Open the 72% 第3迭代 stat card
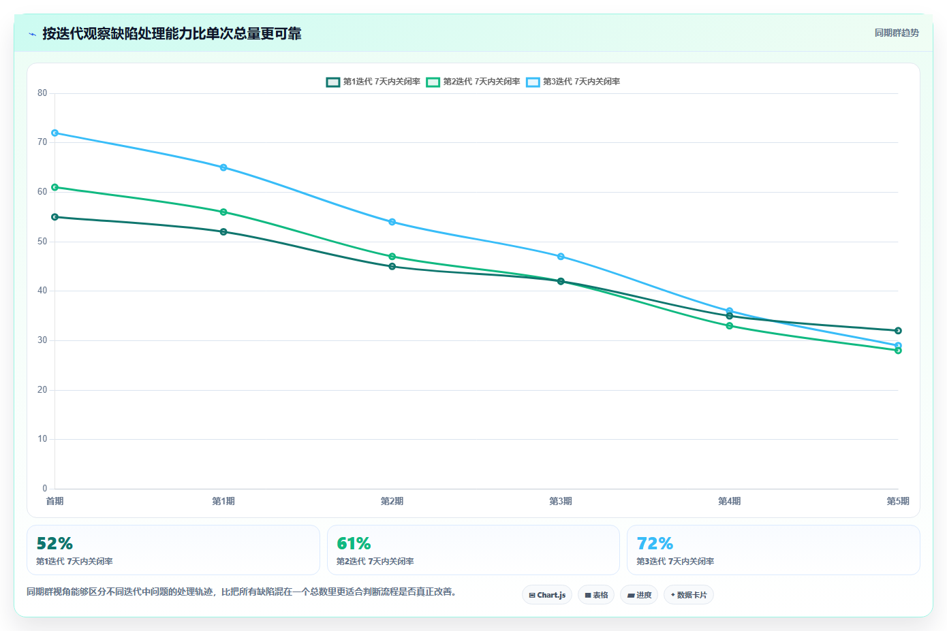Viewport: 947px width, 631px height. (x=773, y=550)
